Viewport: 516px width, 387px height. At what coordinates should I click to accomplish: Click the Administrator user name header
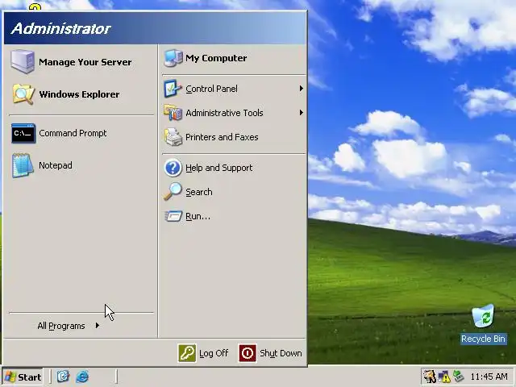click(x=61, y=29)
